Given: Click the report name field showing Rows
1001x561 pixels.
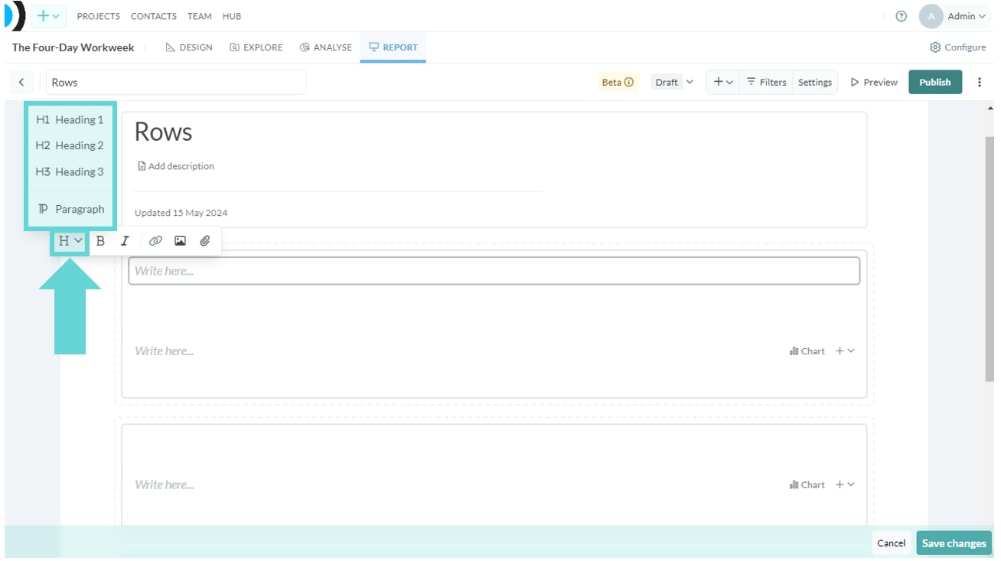Looking at the screenshot, I should tap(176, 82).
